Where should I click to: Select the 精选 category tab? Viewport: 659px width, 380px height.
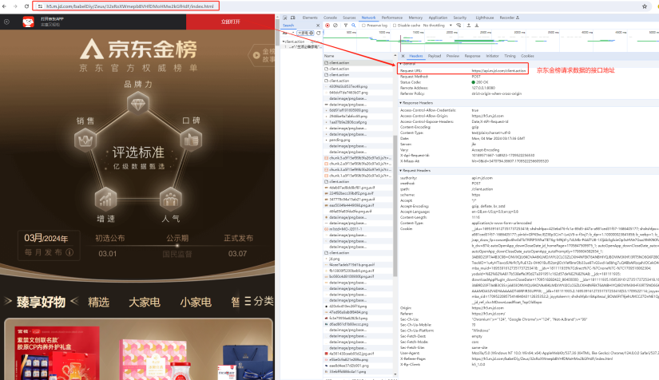[x=98, y=302]
